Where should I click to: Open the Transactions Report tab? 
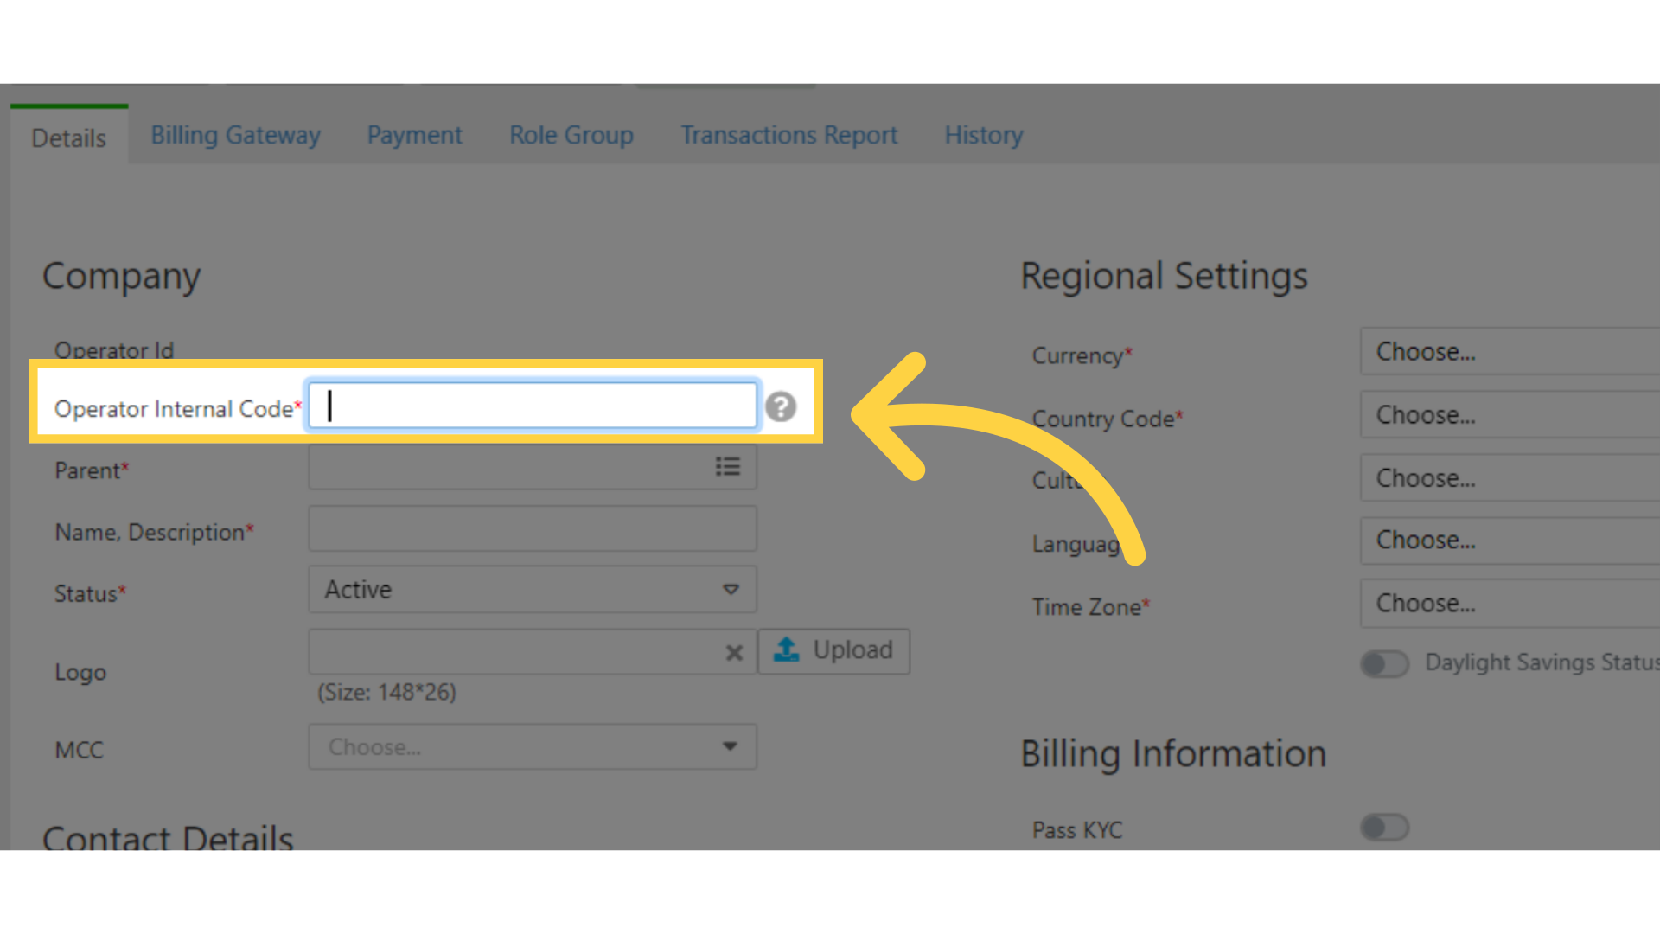[x=788, y=136]
